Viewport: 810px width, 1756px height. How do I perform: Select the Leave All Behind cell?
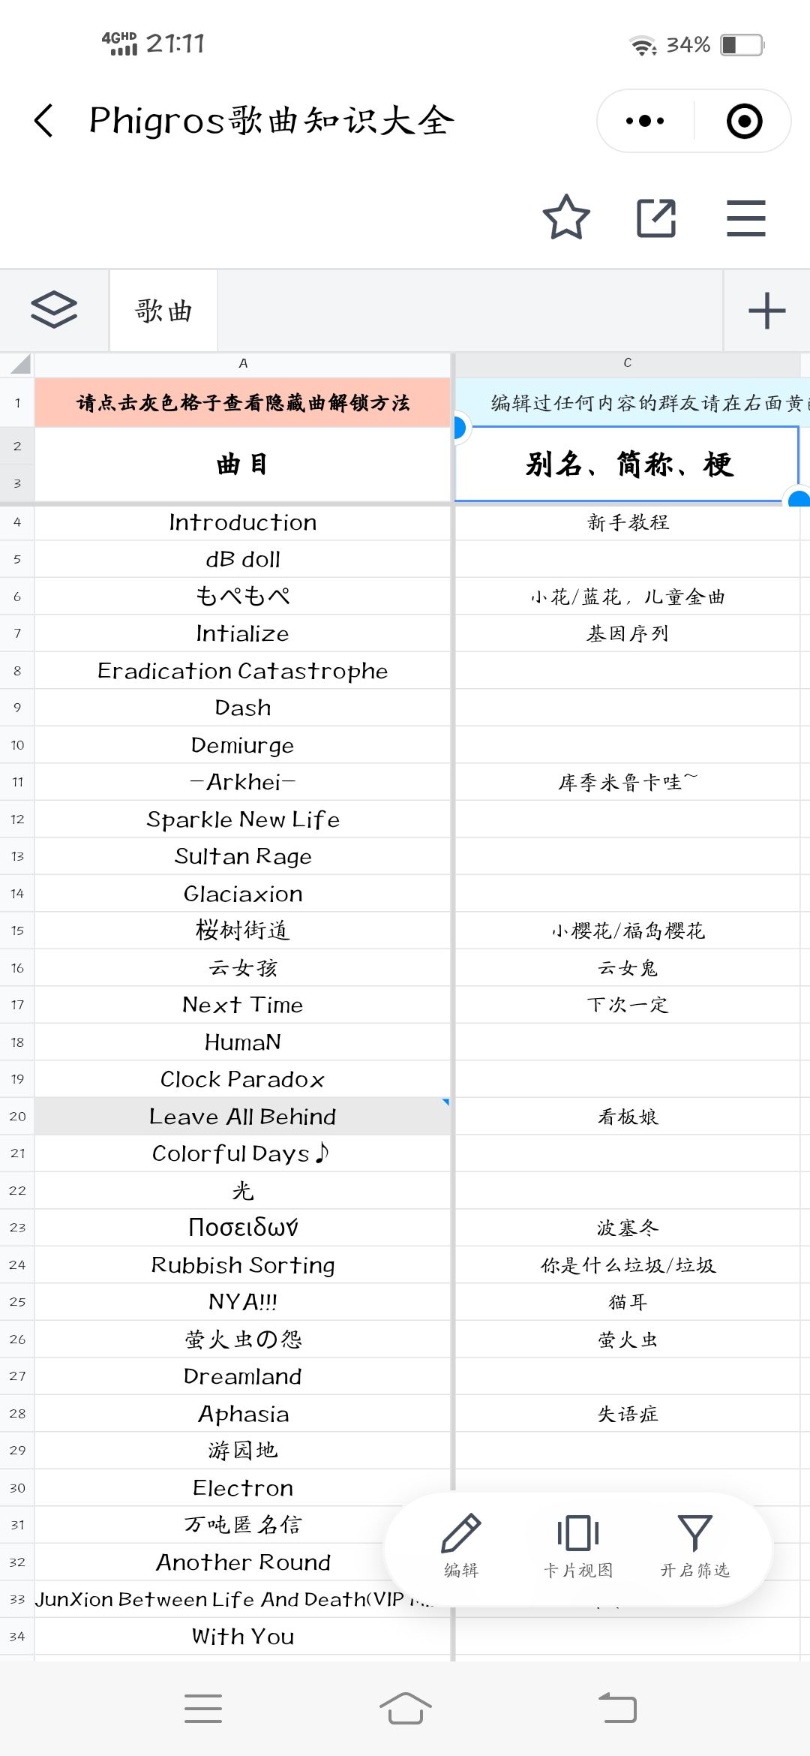pos(242,1117)
